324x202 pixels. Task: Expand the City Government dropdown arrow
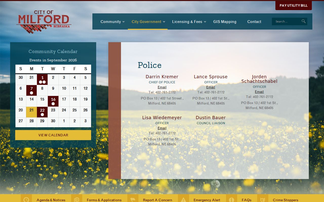click(164, 22)
